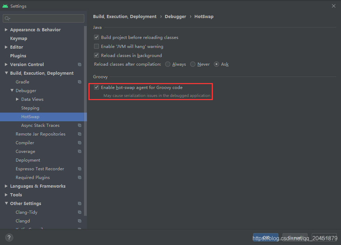The height and width of the screenshot is (245, 341).
Task: Click the settings tree vertical scrollbar
Action: coord(85,121)
